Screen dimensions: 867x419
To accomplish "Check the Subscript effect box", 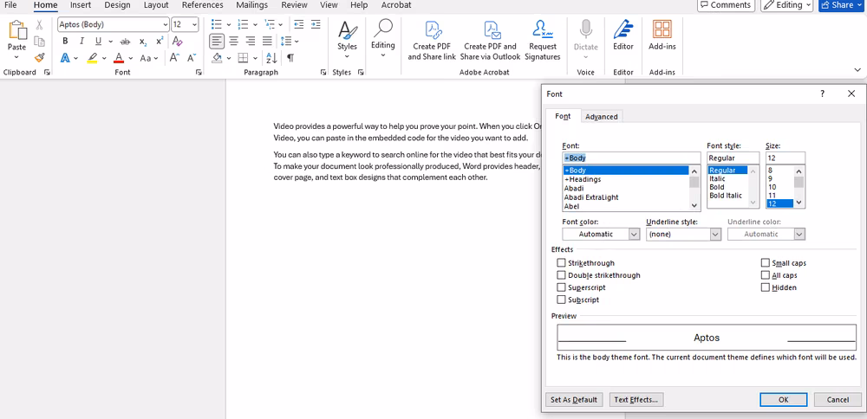I will (562, 300).
